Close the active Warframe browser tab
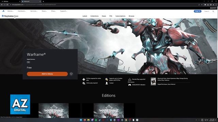The width and height of the screenshot is (218, 122). point(40,1)
